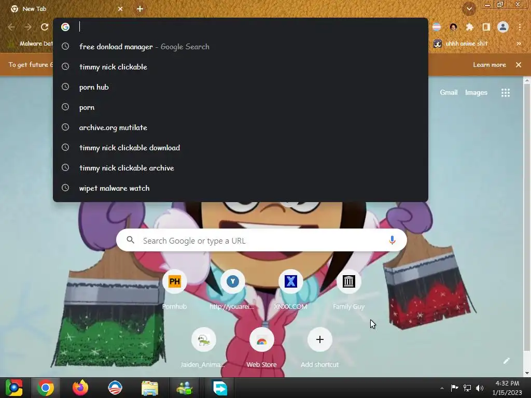
Task: Open the file explorer taskbar icon
Action: coord(150,388)
